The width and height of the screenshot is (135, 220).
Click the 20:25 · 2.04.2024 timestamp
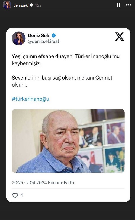pos(29,182)
